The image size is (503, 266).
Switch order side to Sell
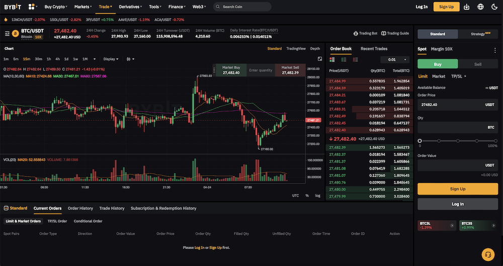pos(477,64)
